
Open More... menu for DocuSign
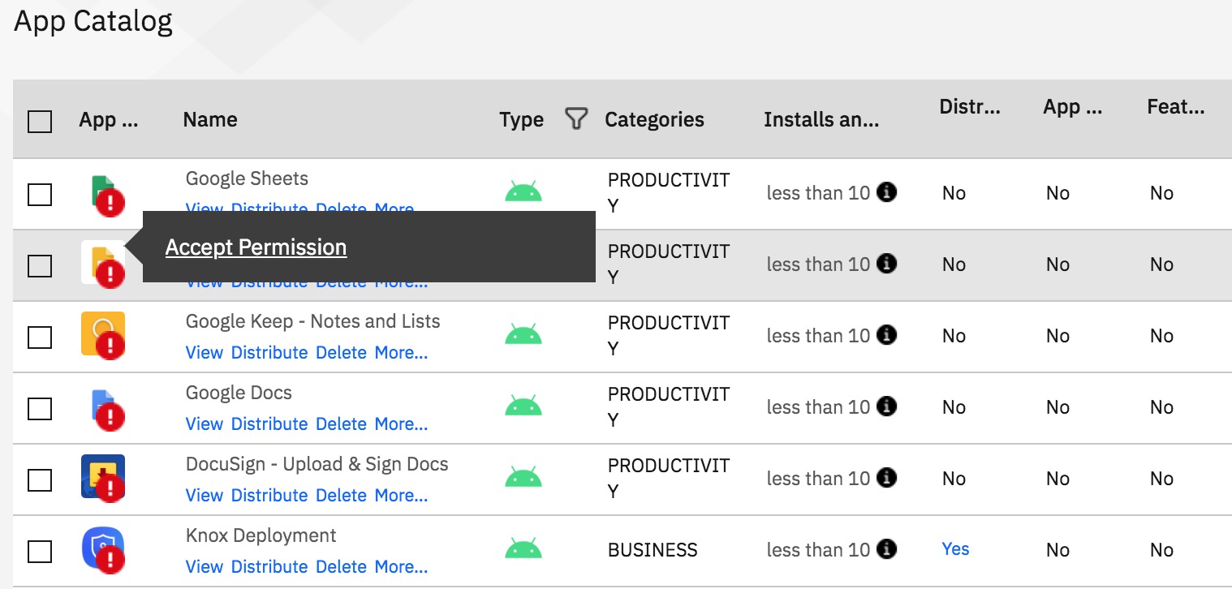(x=401, y=496)
